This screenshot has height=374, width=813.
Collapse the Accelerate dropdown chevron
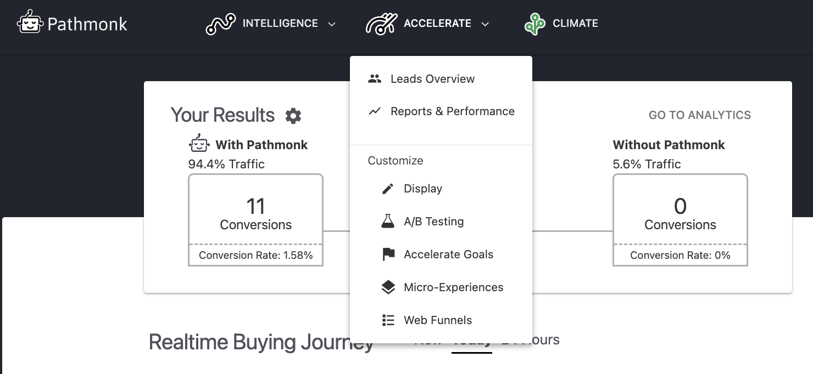pyautogui.click(x=485, y=24)
